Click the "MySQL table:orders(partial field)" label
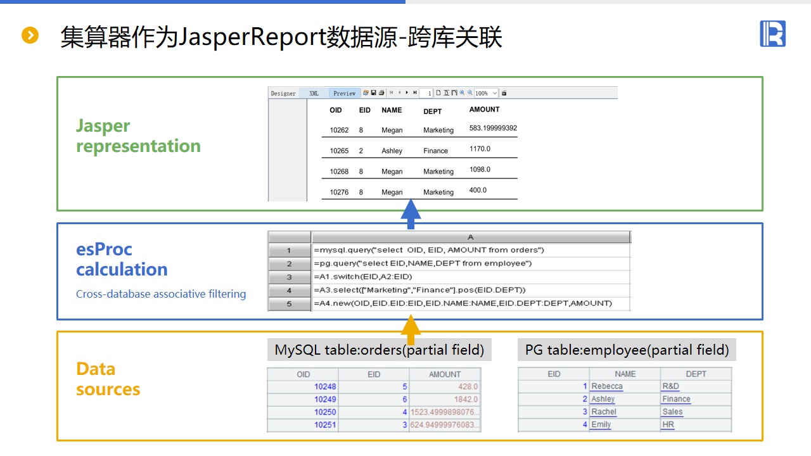The image size is (811, 456). [x=380, y=350]
